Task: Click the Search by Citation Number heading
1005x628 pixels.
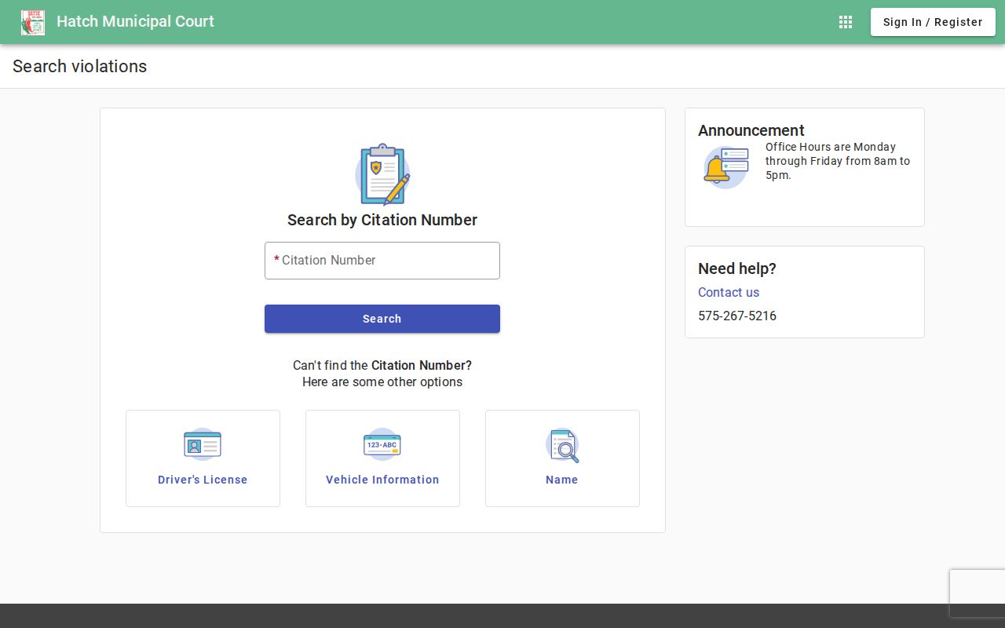Action: tap(382, 220)
